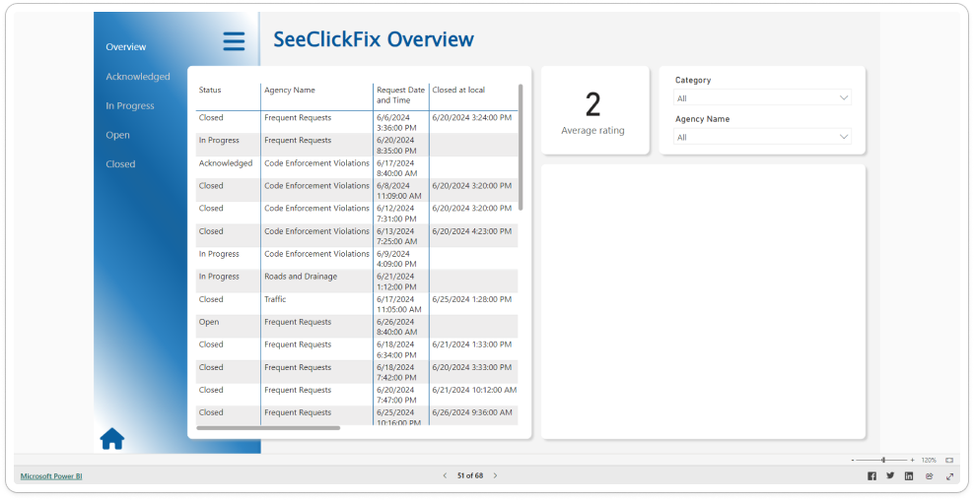Navigate to Closed page
974x500 pixels.
click(120, 163)
